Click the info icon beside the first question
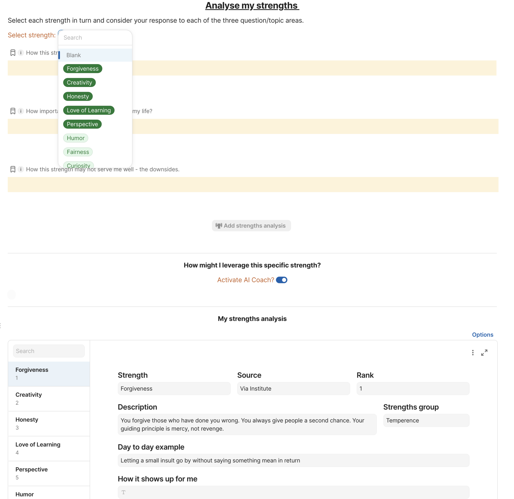Screen dimensions: 514x499 pyautogui.click(x=21, y=53)
